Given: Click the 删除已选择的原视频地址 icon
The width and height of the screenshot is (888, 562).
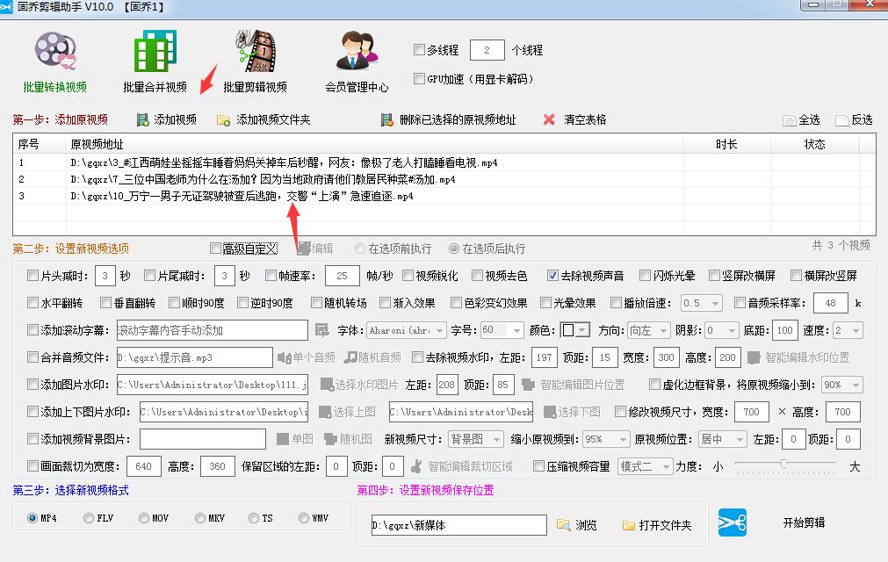Looking at the screenshot, I should coord(386,120).
